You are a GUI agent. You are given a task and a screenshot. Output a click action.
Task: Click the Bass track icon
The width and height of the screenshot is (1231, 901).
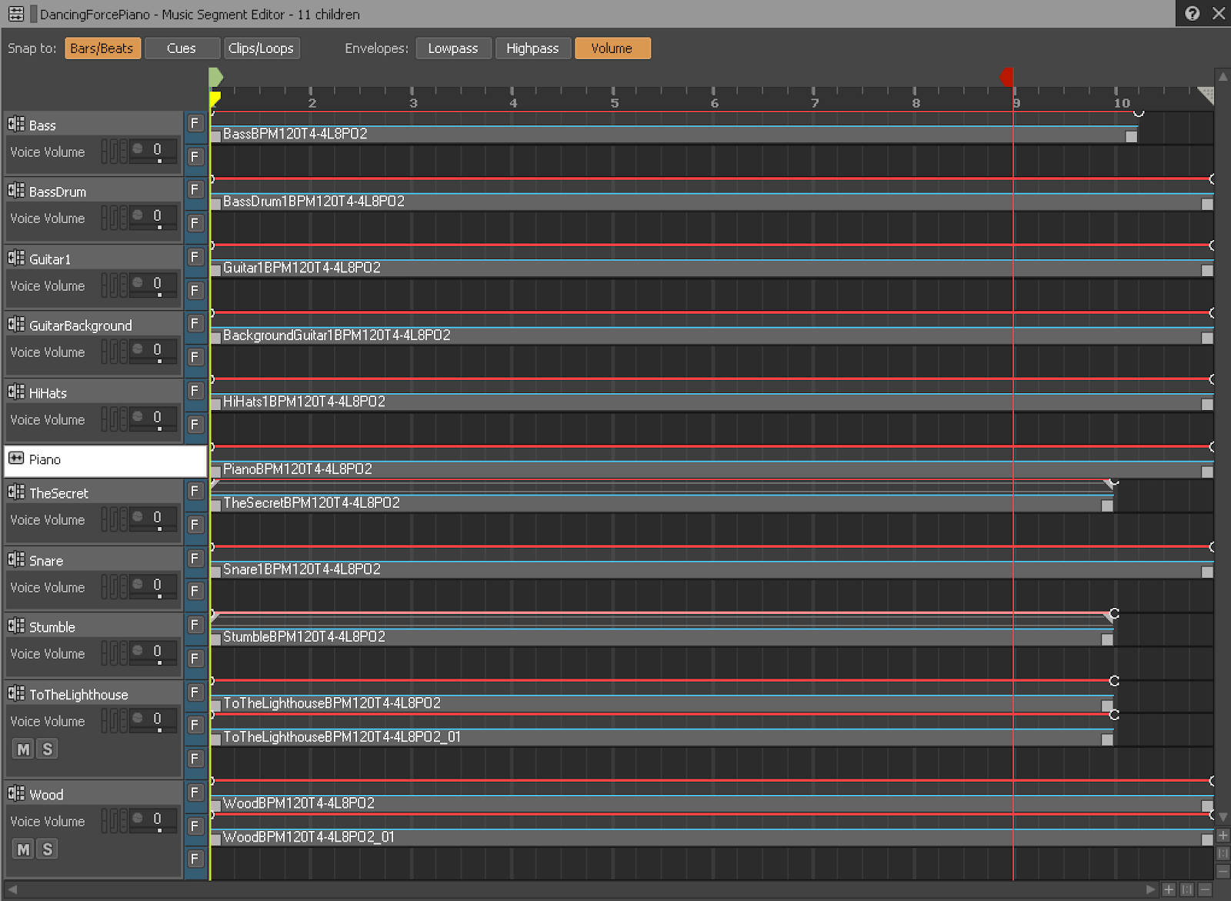point(16,124)
